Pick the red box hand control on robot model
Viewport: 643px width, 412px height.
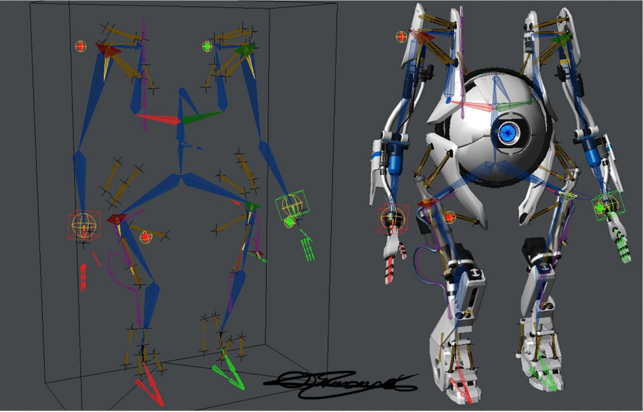393,218
